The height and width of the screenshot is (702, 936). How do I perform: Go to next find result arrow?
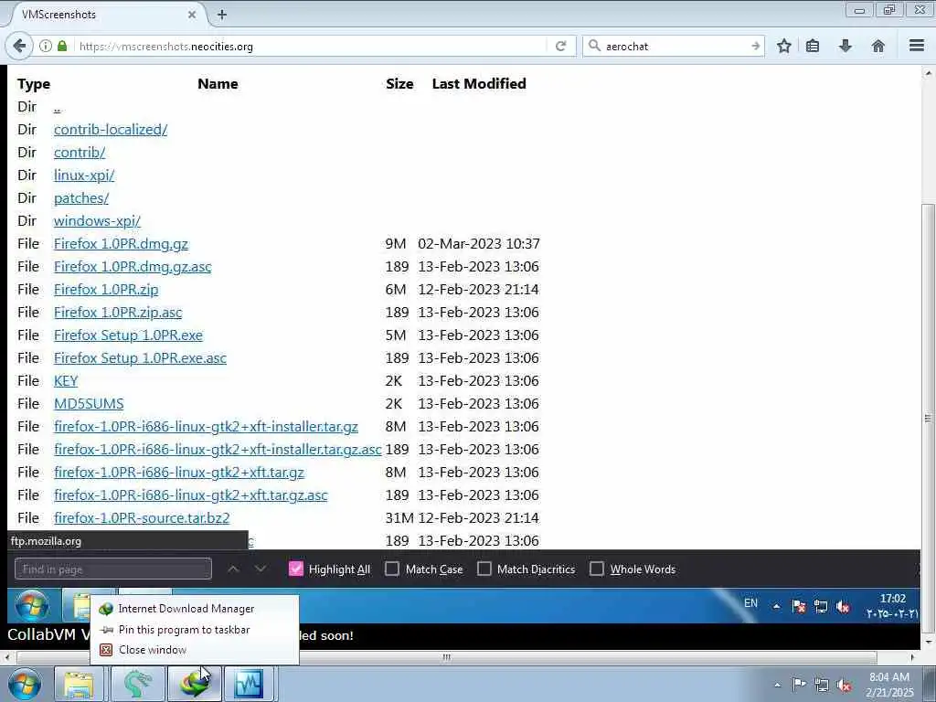tap(261, 569)
